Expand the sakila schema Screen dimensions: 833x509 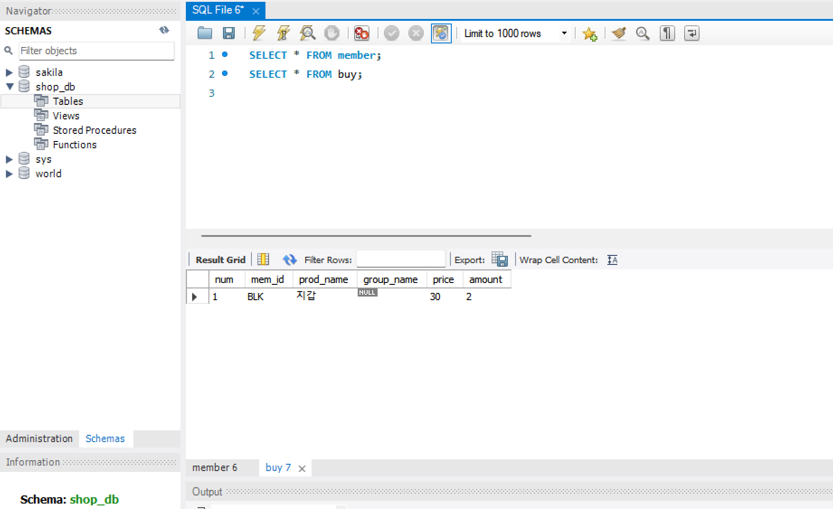9,72
